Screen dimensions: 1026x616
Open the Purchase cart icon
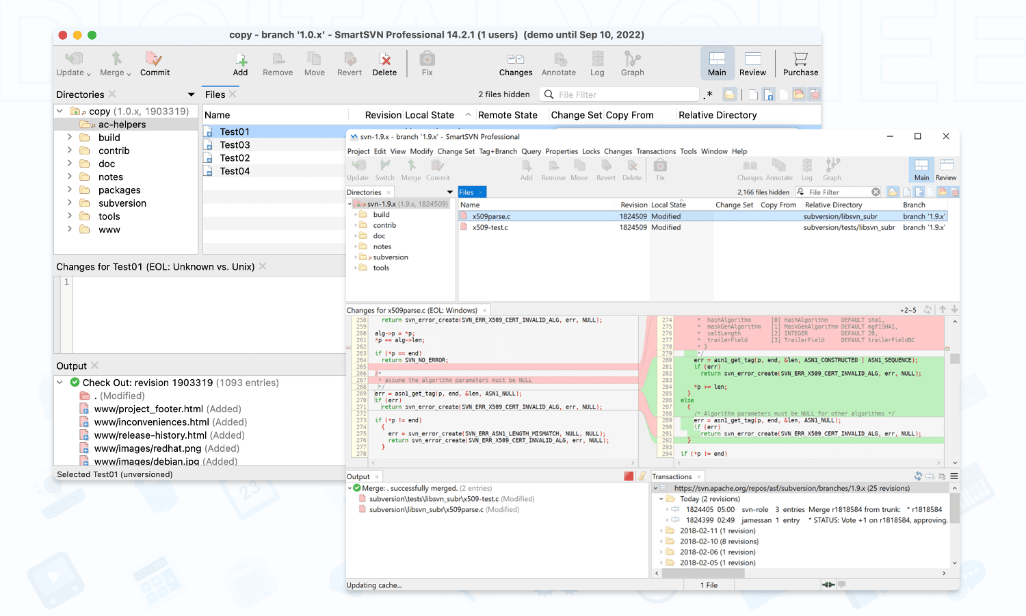click(800, 60)
